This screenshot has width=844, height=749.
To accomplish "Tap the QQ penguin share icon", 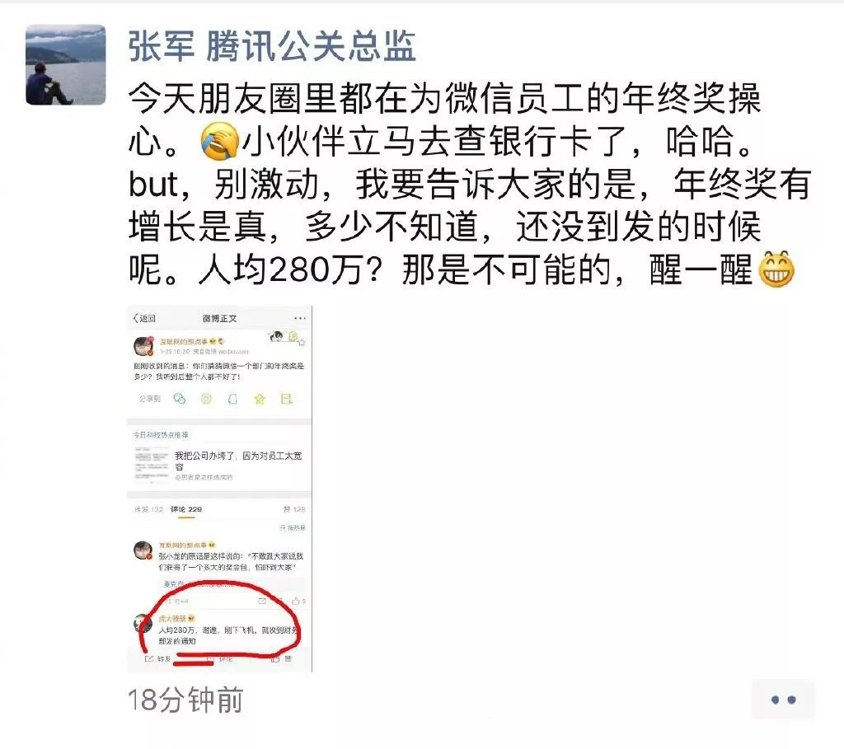I will pos(232,399).
